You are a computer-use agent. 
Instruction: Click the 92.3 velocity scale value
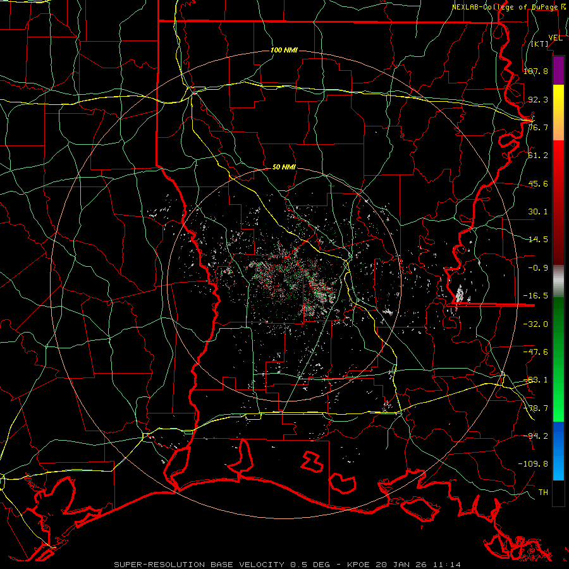(x=538, y=99)
